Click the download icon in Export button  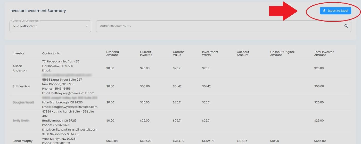pos(324,11)
